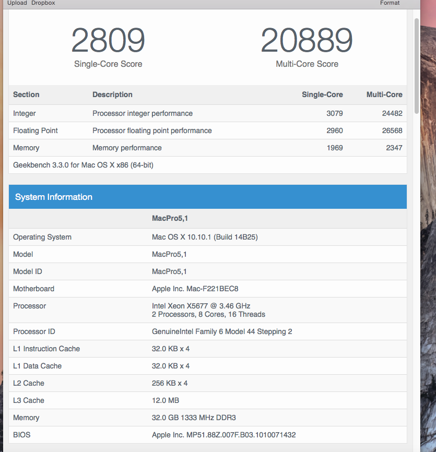Click the Single-Core Score label

coord(108,64)
